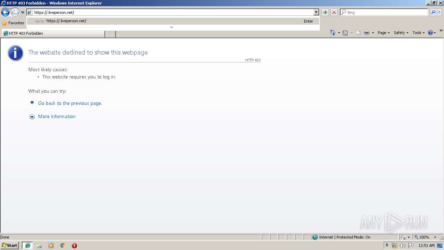Open the Page menu
Image resolution: width=444 pixels, height=250 pixels.
click(x=383, y=33)
